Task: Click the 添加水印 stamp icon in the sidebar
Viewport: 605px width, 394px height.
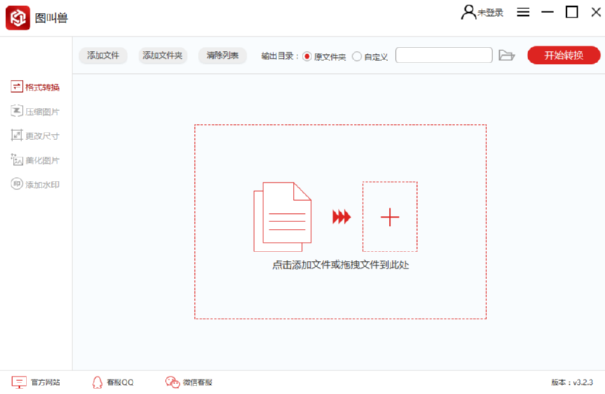Action: point(17,184)
